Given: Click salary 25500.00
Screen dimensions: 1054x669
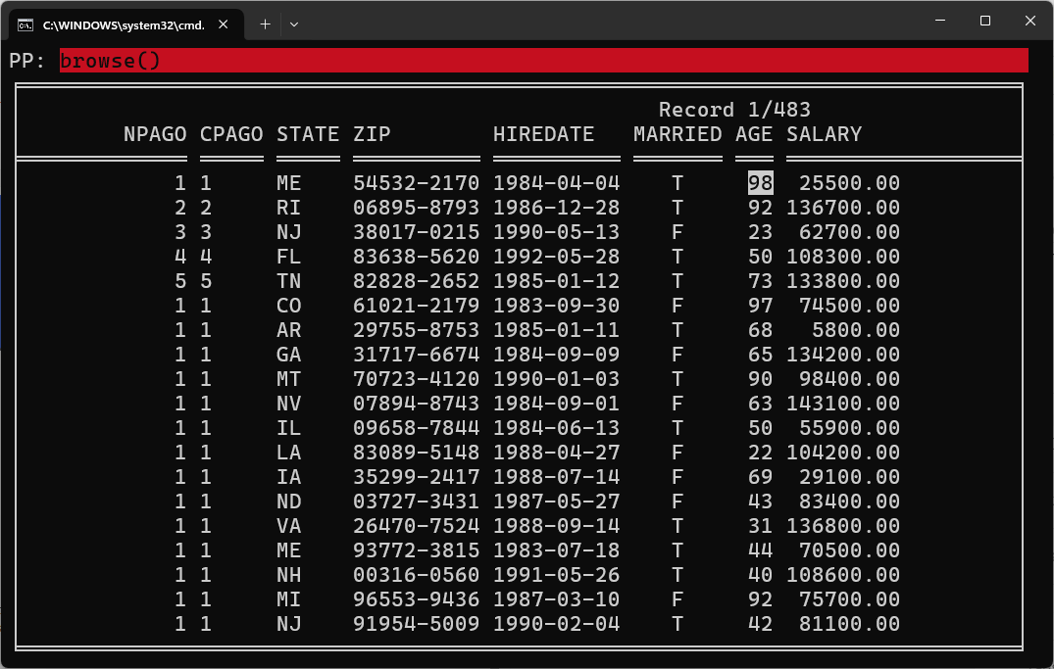Looking at the screenshot, I should pyautogui.click(x=850, y=183).
